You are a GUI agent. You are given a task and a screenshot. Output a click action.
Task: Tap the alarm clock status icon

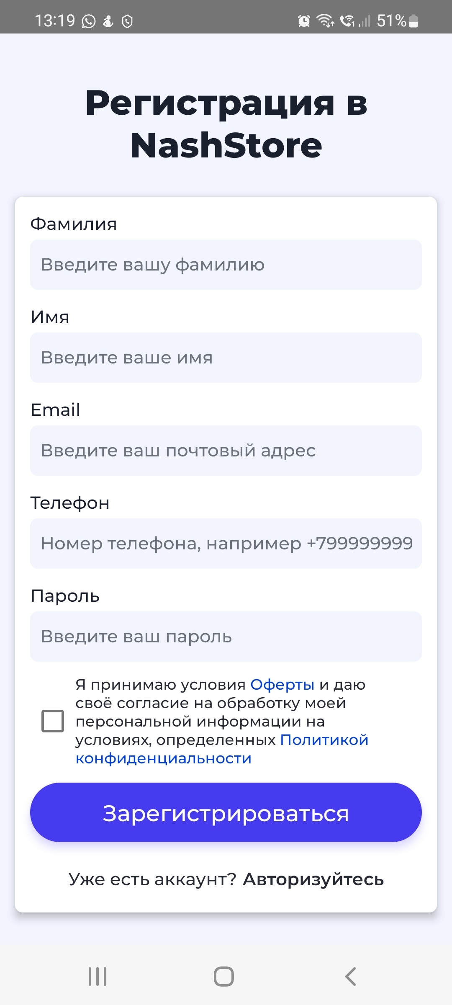click(x=304, y=21)
